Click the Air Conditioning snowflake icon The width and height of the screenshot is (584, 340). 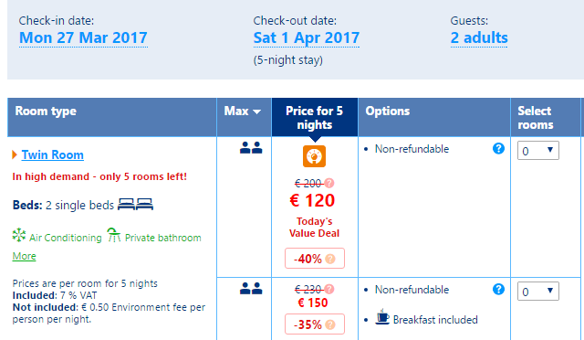click(19, 236)
